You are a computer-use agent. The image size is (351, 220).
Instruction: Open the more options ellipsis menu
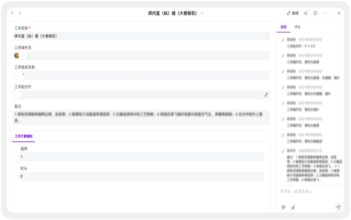(325, 13)
